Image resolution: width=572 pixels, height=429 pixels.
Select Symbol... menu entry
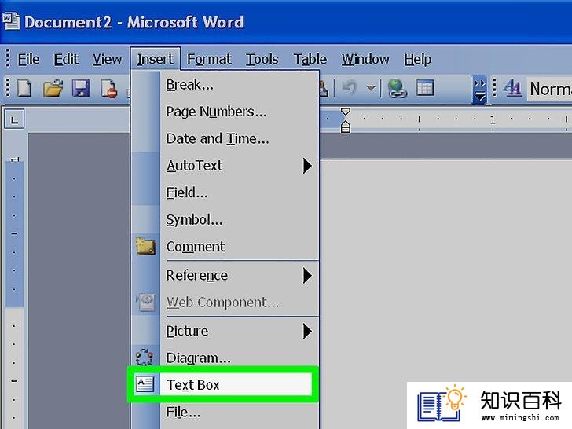225,220
